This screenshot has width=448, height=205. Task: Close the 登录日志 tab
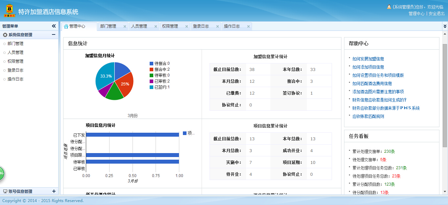217,27
